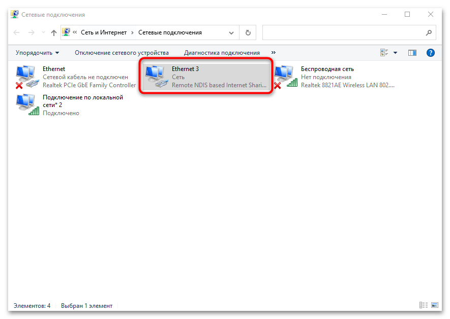Minimize the Сетевые подключения window
450x319 pixels.
coord(384,14)
